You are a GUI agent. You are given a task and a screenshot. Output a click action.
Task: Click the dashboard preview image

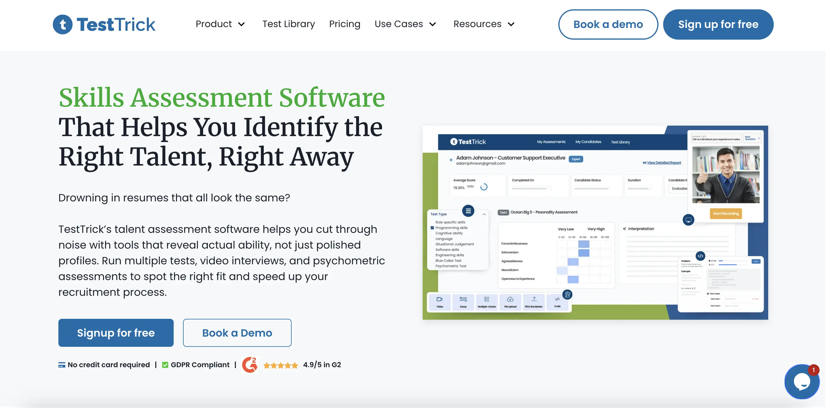point(595,222)
